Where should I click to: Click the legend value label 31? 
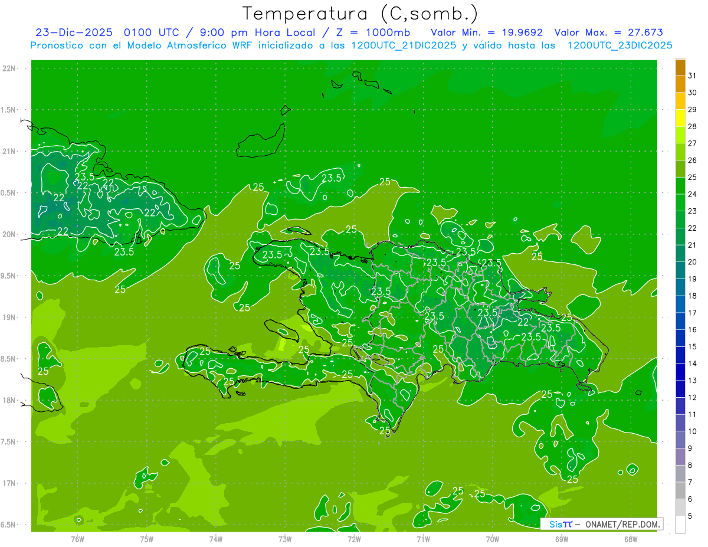tap(692, 75)
